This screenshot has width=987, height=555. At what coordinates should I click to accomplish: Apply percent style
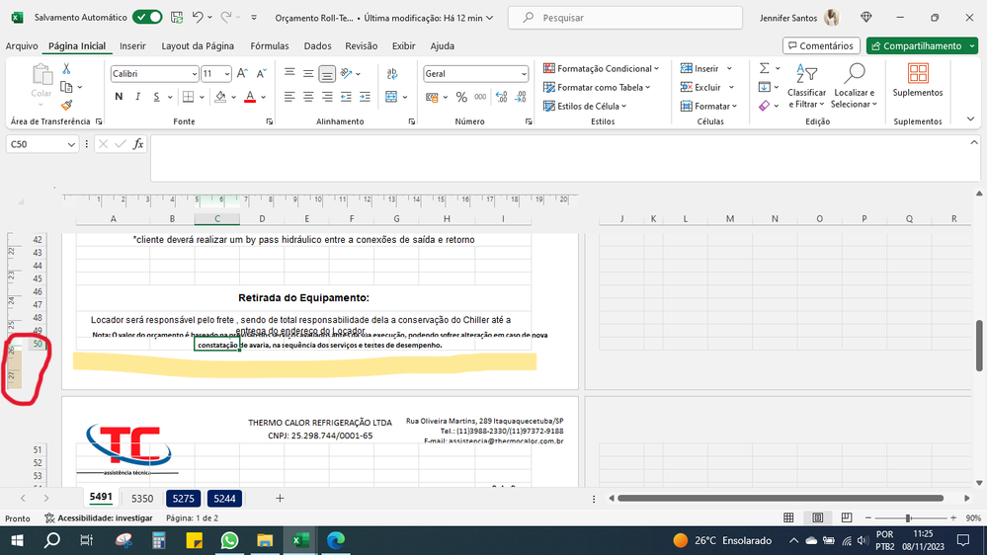coord(462,97)
